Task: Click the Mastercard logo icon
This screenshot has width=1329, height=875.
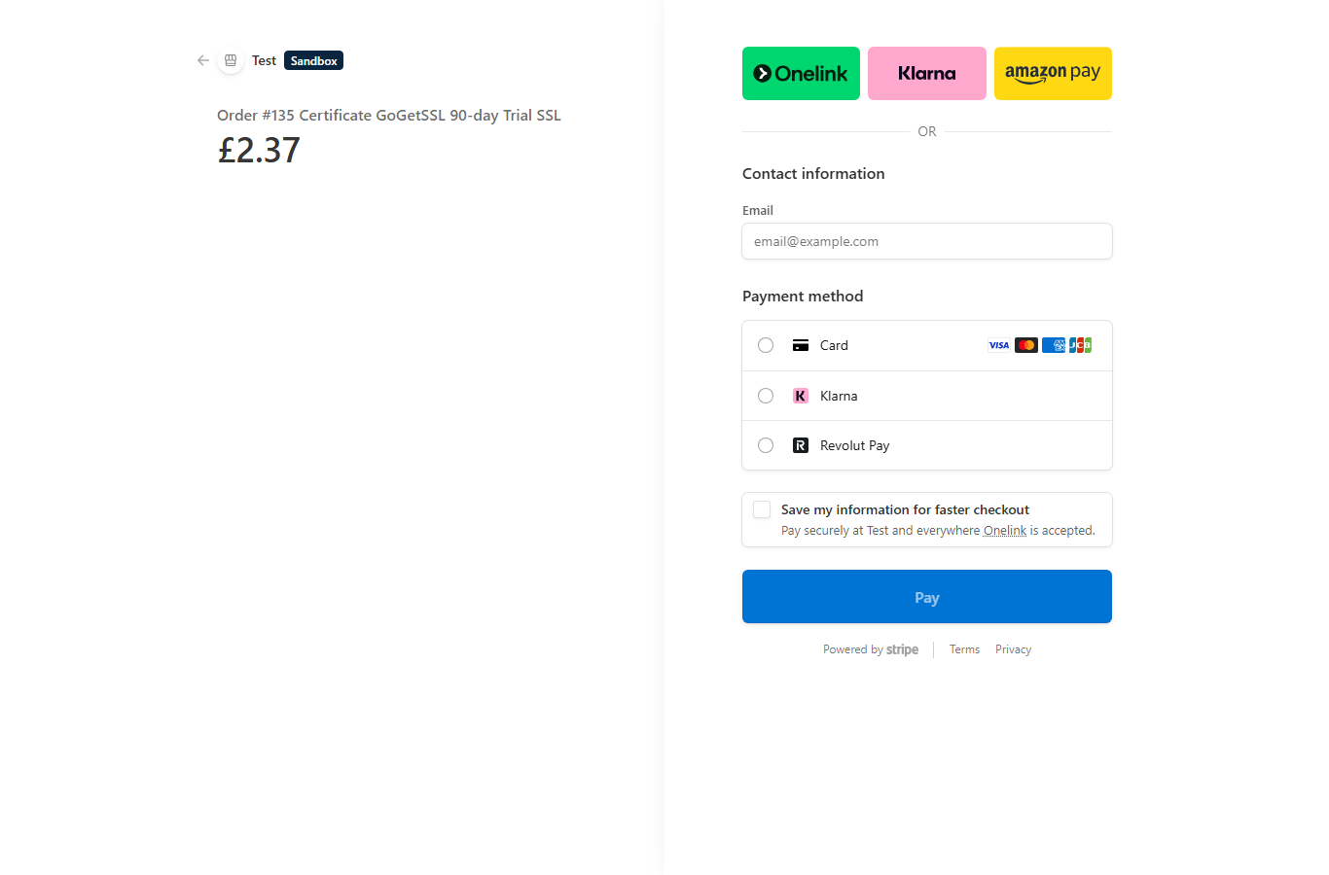Action: [1026, 345]
